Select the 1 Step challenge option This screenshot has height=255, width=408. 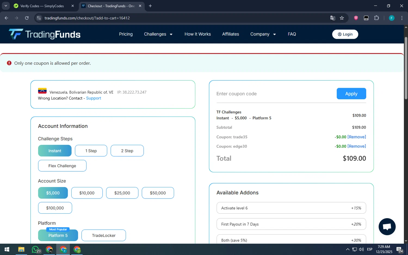point(91,151)
